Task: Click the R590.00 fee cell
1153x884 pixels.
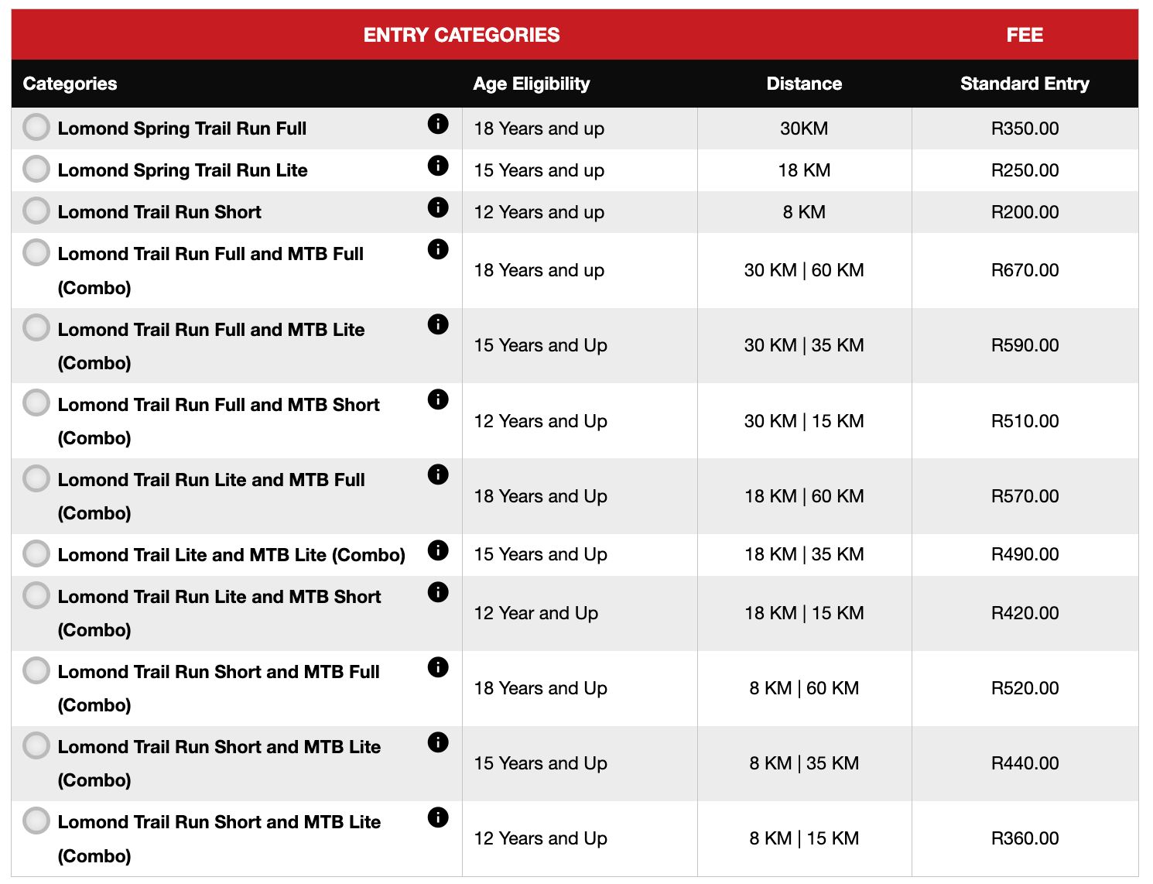Action: coord(1025,345)
